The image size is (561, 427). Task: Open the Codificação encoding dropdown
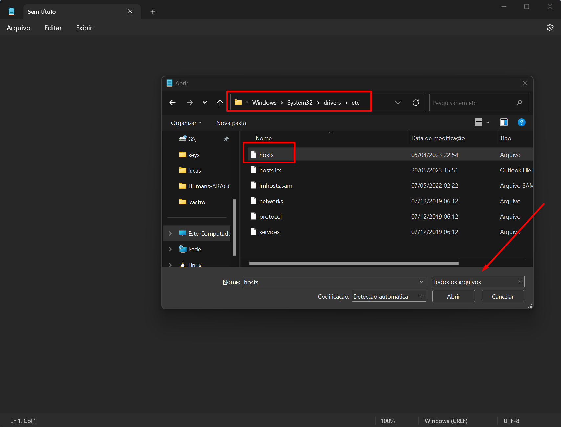(x=389, y=296)
